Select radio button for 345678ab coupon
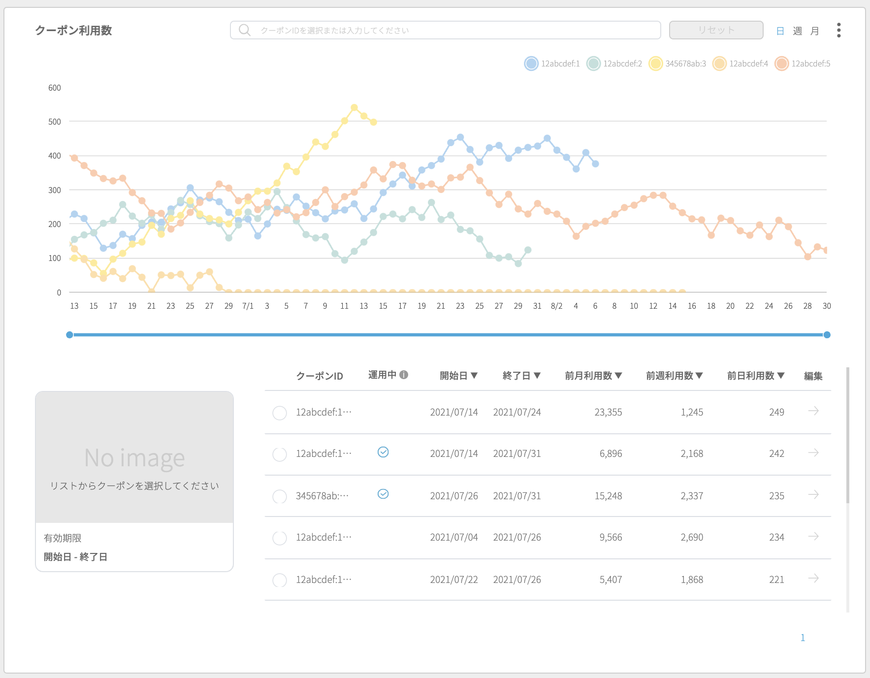The image size is (870, 678). (280, 496)
